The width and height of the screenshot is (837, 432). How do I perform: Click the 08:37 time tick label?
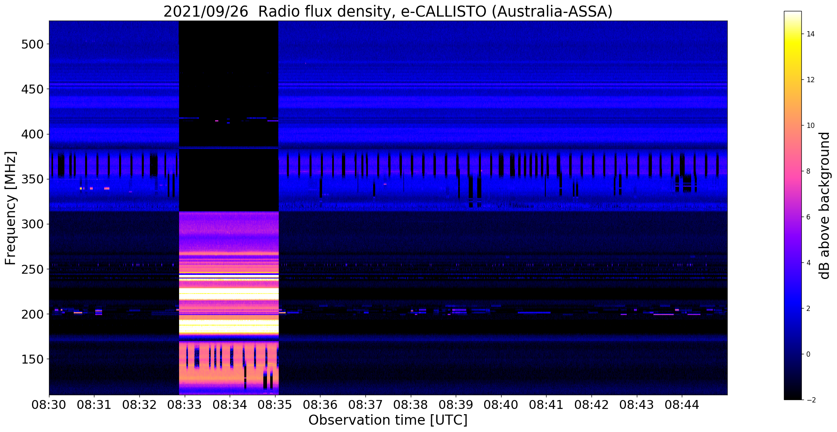click(x=366, y=405)
